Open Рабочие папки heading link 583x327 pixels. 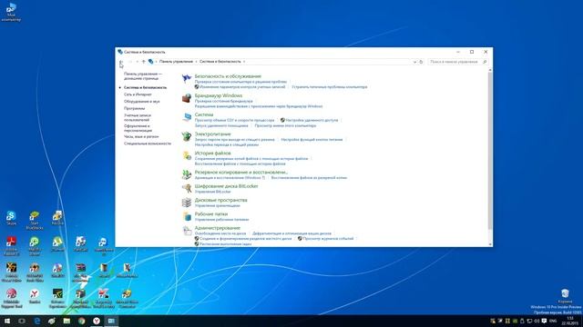pyautogui.click(x=211, y=214)
